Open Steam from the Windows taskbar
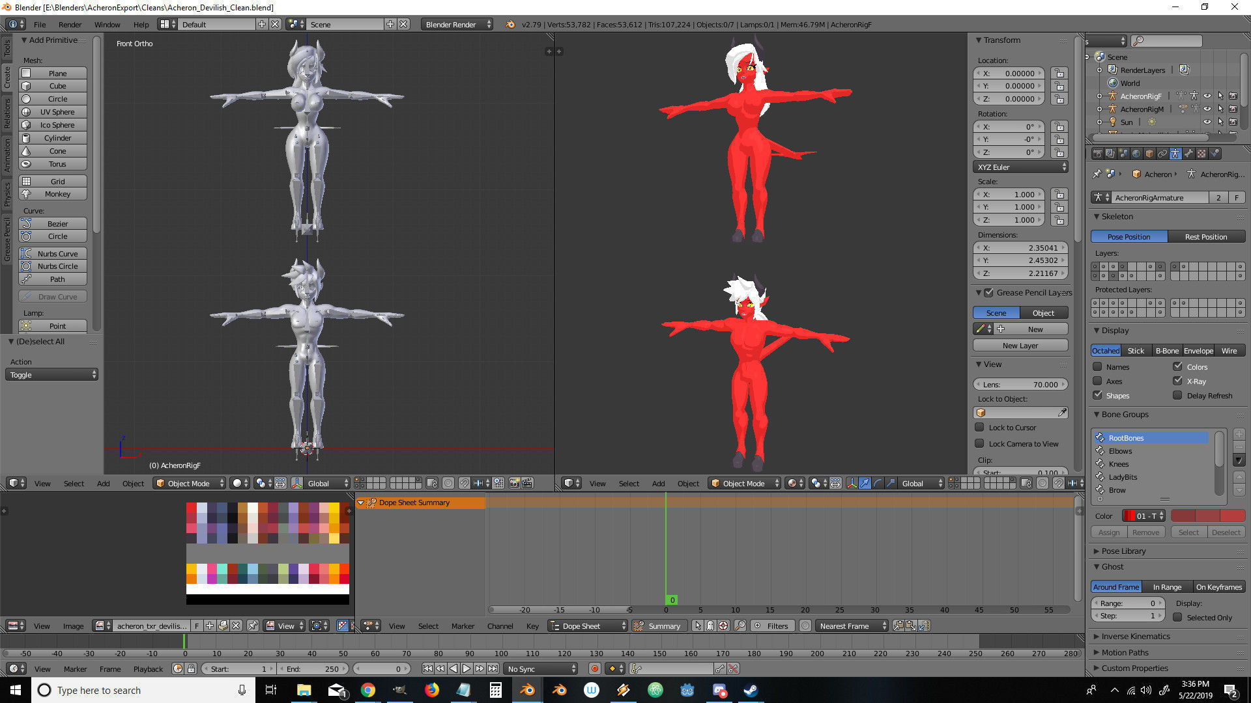The width and height of the screenshot is (1251, 703). [x=751, y=690]
